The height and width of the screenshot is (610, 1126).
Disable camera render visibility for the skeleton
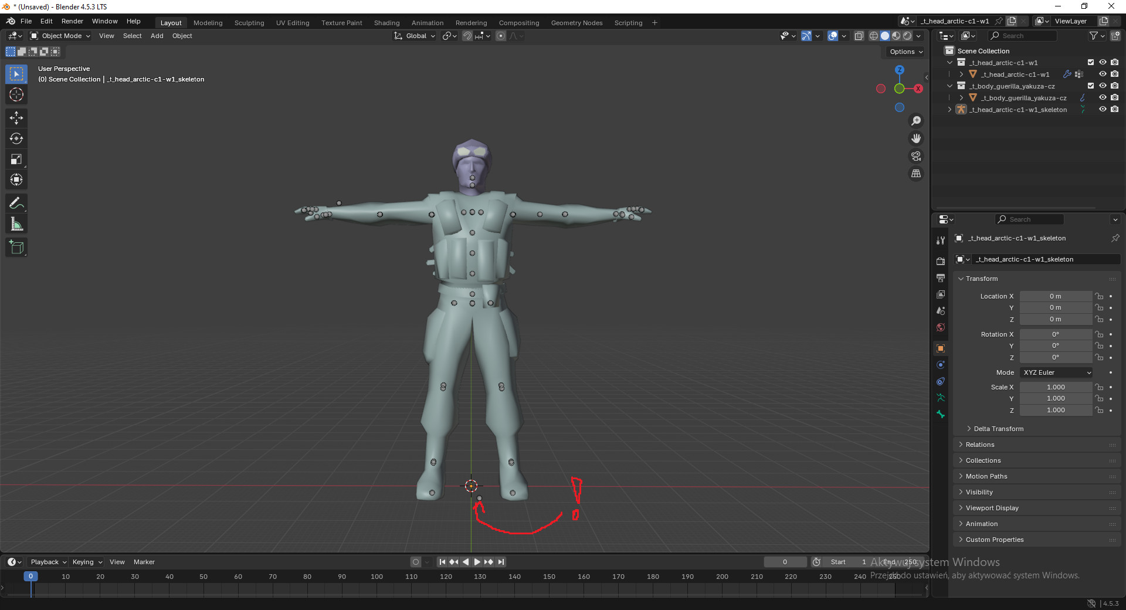tap(1115, 110)
